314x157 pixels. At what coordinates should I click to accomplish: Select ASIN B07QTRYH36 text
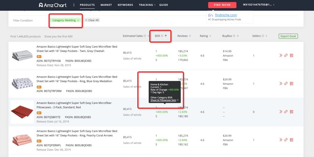coord(49,61)
